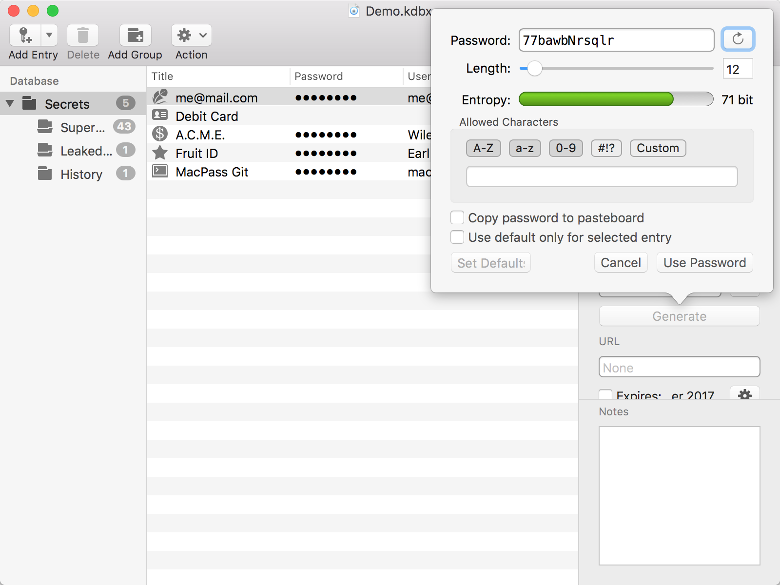Click Cancel in the password generator
Screen dimensions: 780x585
point(621,263)
